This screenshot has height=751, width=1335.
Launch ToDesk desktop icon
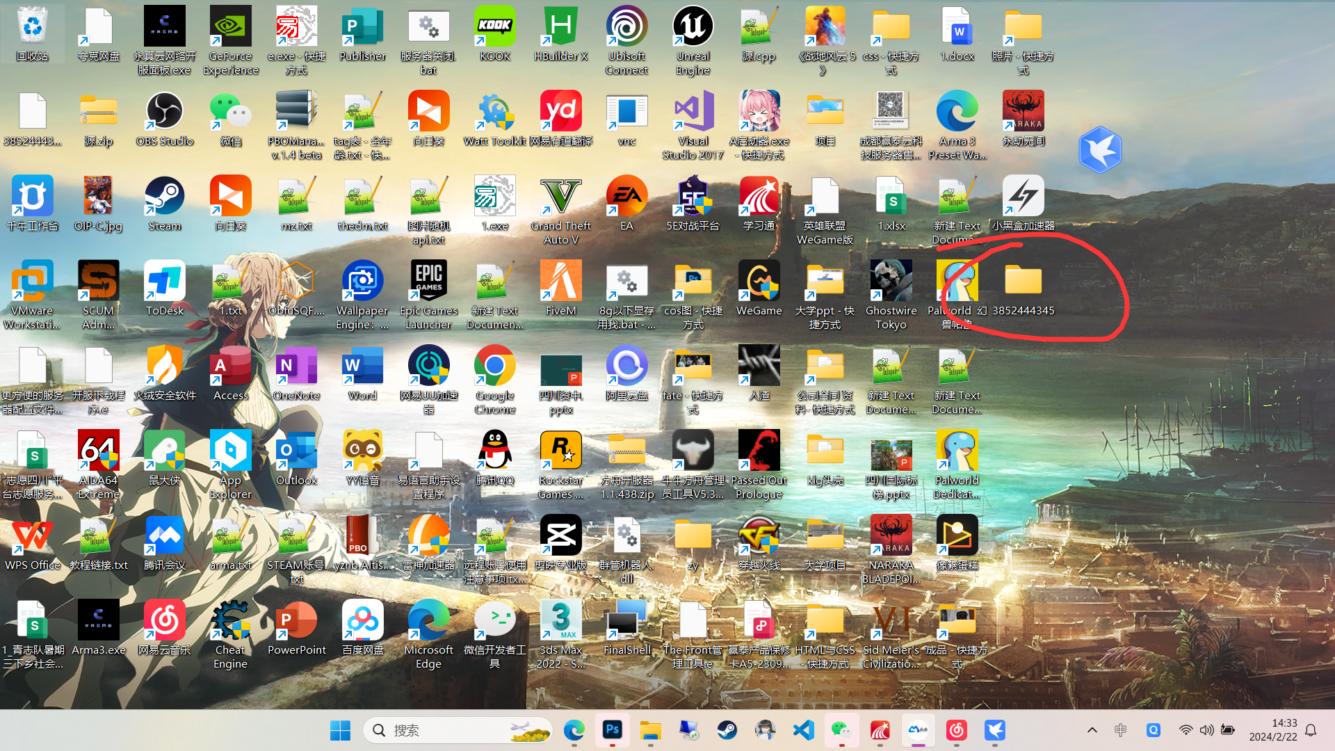pos(165,289)
